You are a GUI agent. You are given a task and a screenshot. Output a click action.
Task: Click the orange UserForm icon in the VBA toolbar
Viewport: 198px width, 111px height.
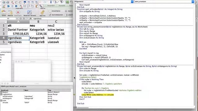37,6
